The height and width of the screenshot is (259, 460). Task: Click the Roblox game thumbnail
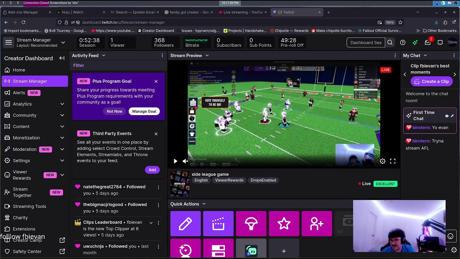pyautogui.click(x=180, y=184)
